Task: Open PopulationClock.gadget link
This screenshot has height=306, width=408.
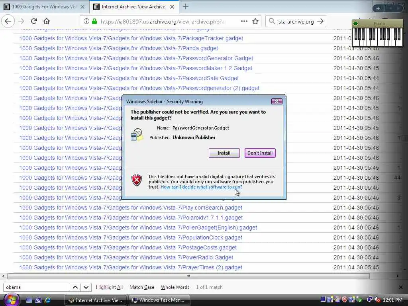Action: pyautogui.click(x=131, y=237)
